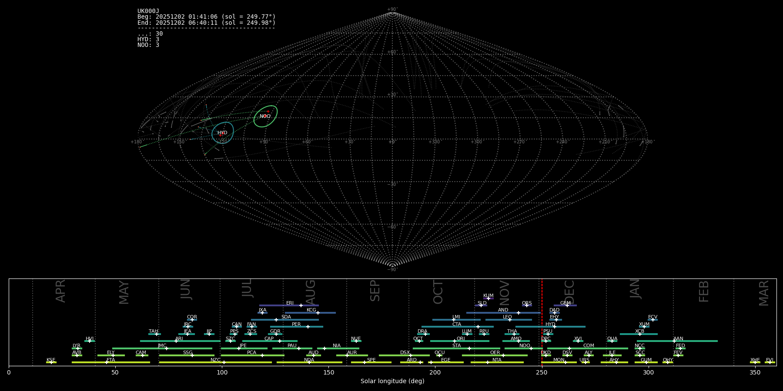Screen dimensions: 783x391
Task: Select the LYR shower label in the timeline
Action: 77,346
